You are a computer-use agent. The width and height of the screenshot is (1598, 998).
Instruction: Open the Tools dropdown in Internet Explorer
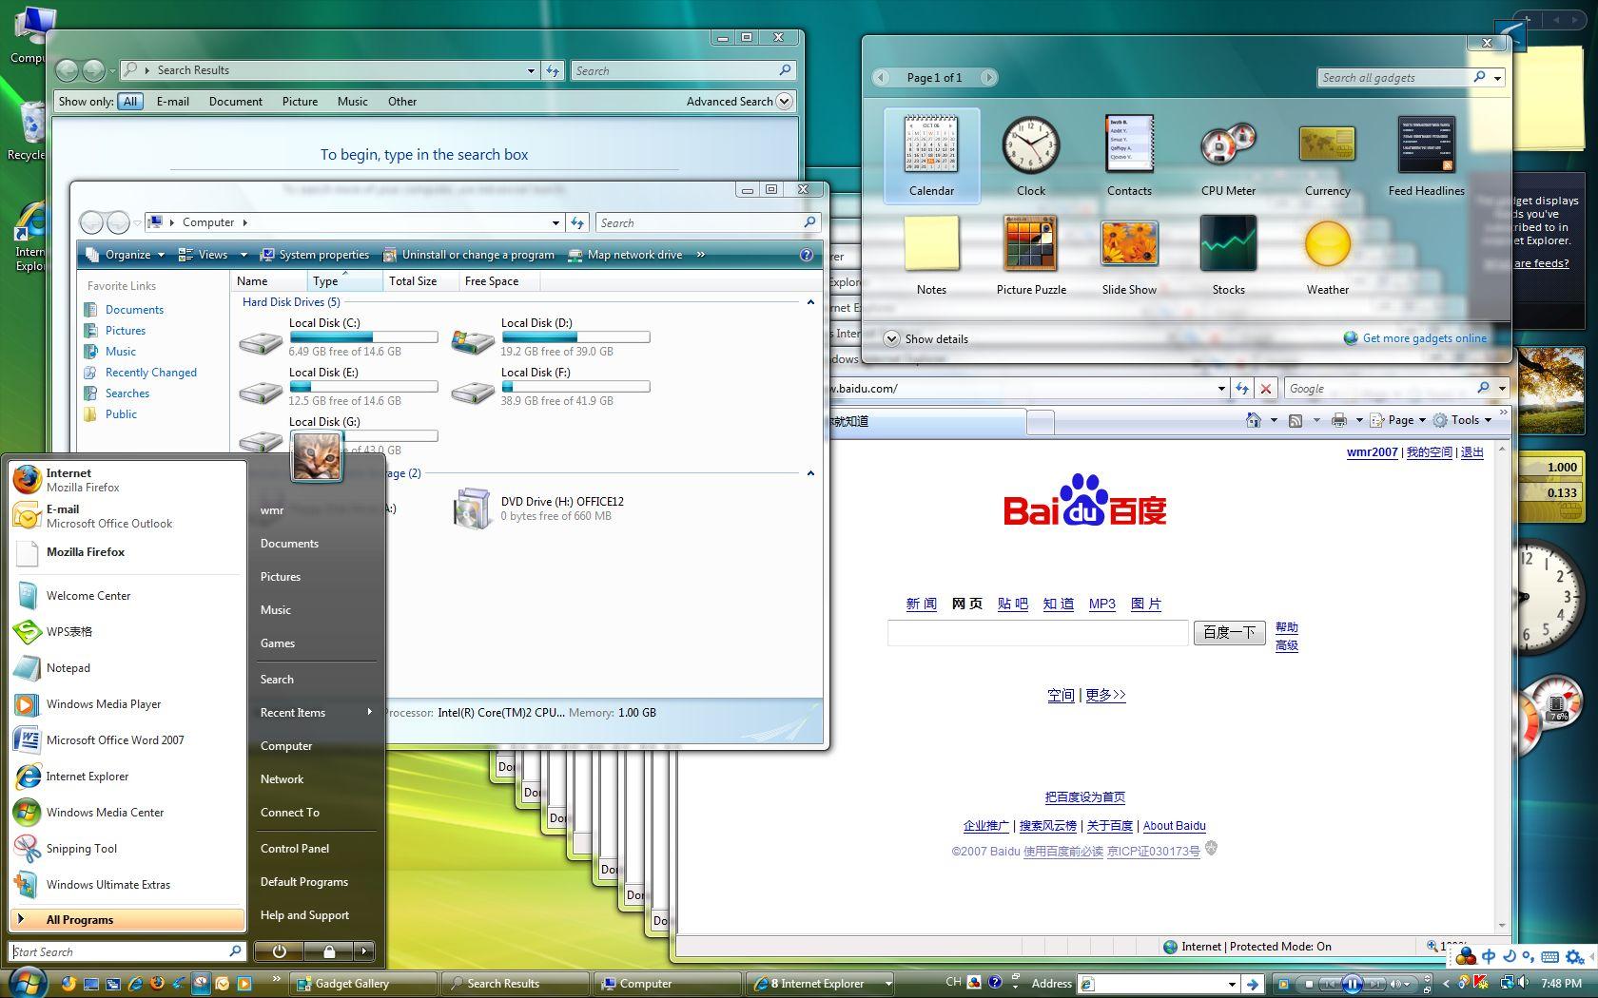coord(1463,420)
